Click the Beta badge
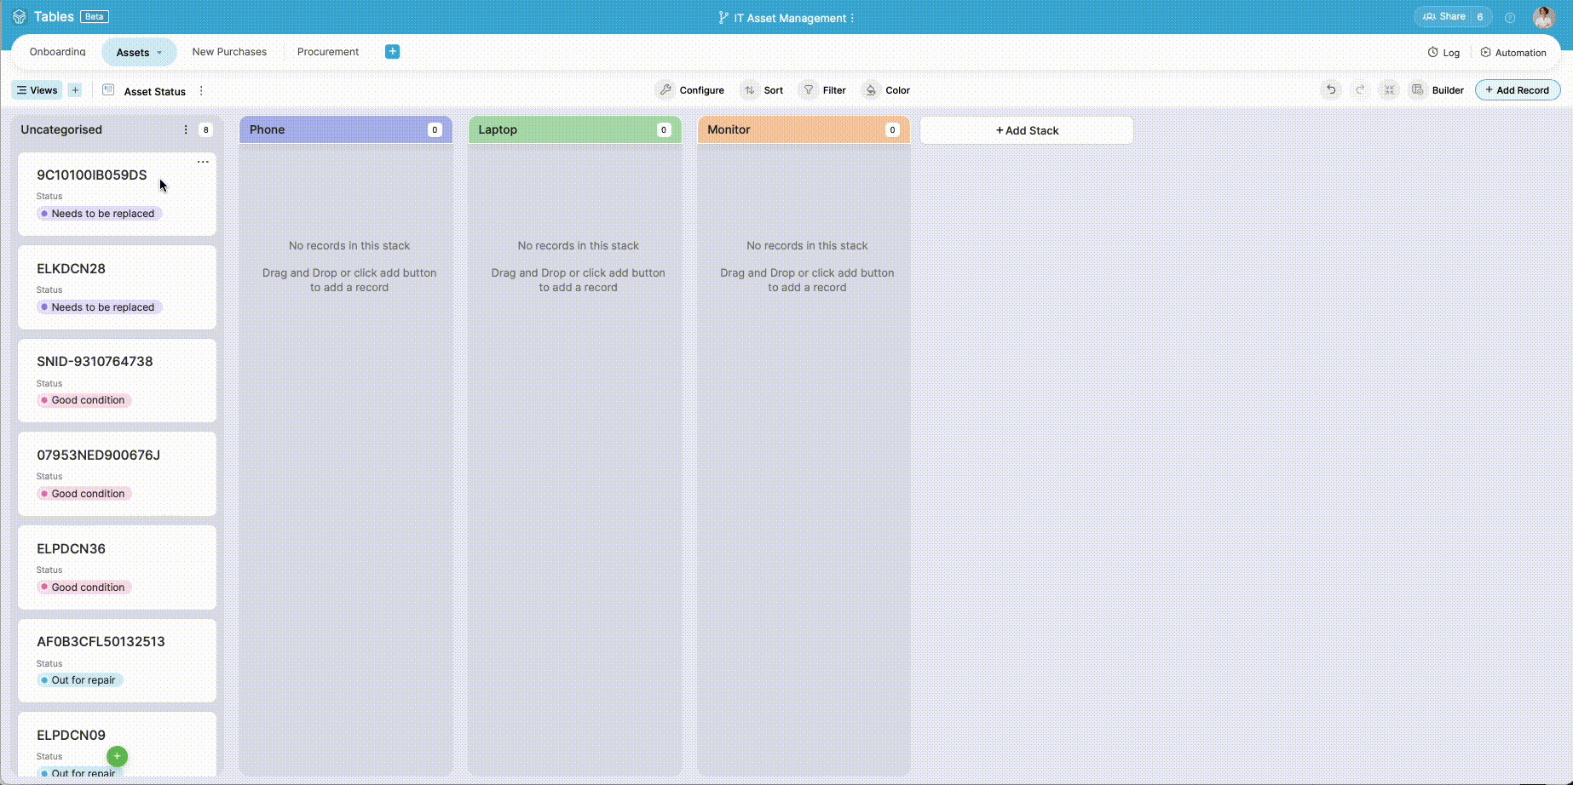The width and height of the screenshot is (1573, 785). click(94, 17)
